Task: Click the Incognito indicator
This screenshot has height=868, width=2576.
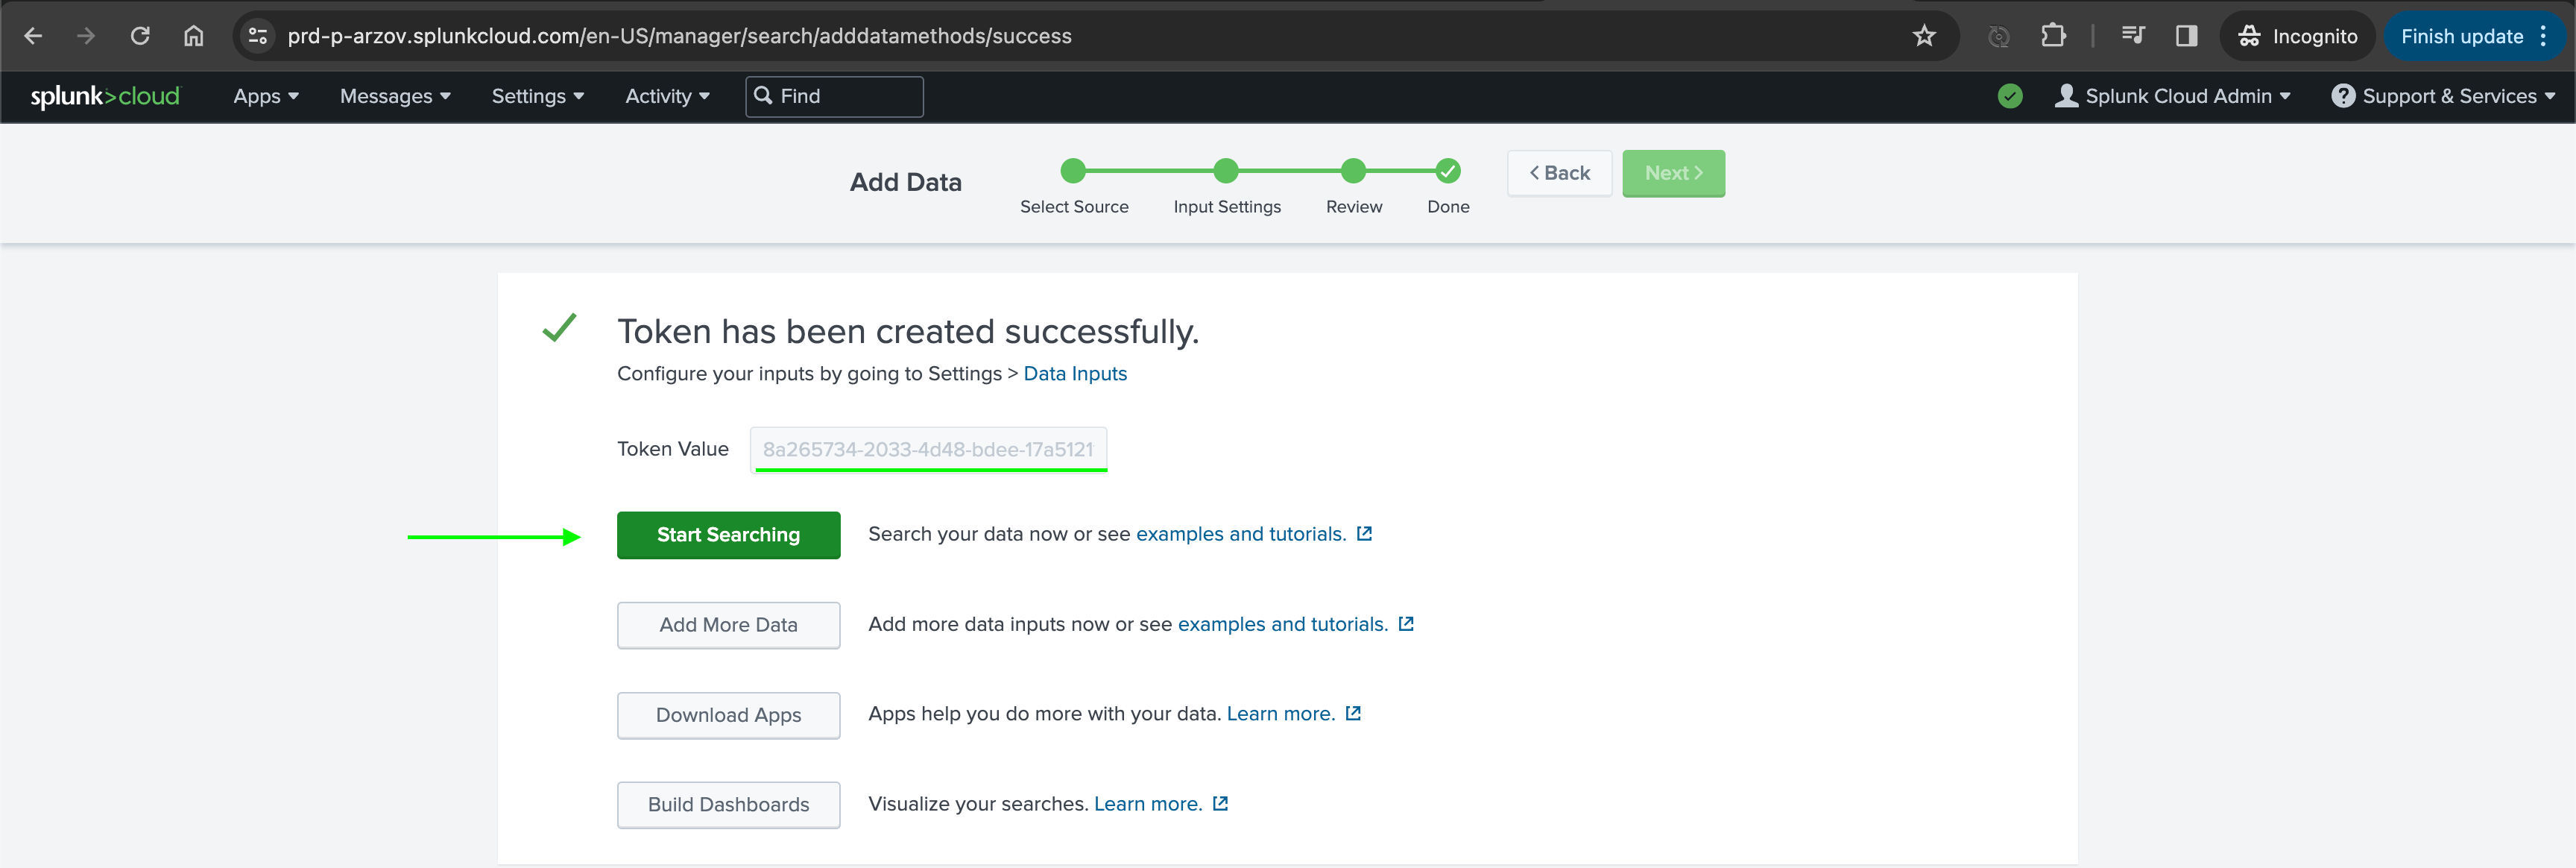Action: [2297, 36]
